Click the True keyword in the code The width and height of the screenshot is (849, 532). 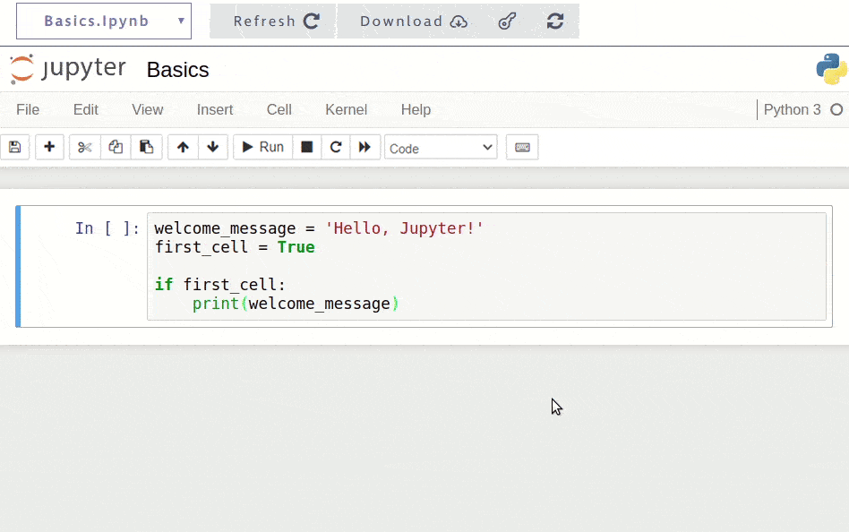(x=296, y=247)
